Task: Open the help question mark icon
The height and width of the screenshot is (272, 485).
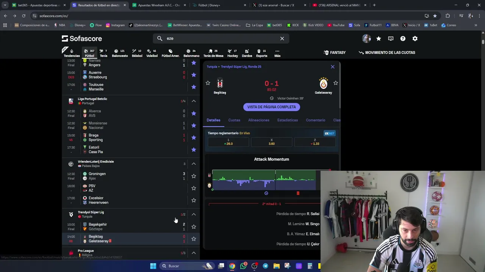Action: [x=403, y=39]
